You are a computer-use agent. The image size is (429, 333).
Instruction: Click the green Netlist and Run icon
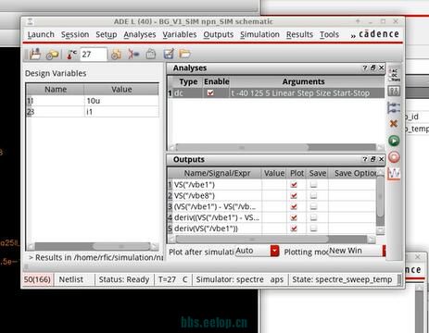coord(394,141)
